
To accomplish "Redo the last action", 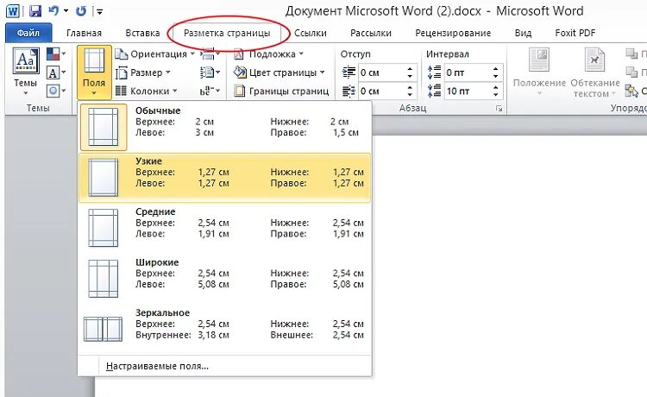I will 81,11.
